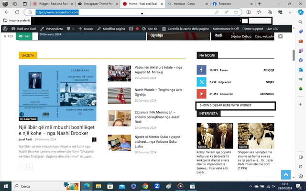This screenshot has width=306, height=191.
Task: Click ABONOHU link for YouTube
Action: [x=267, y=94]
